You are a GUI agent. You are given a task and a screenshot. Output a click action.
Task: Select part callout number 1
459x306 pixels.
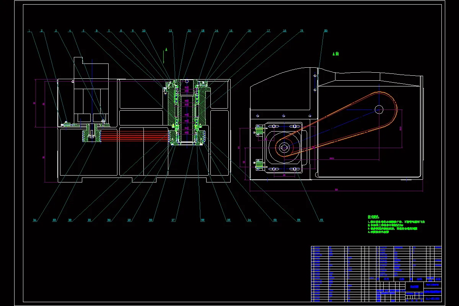[x=29, y=31]
